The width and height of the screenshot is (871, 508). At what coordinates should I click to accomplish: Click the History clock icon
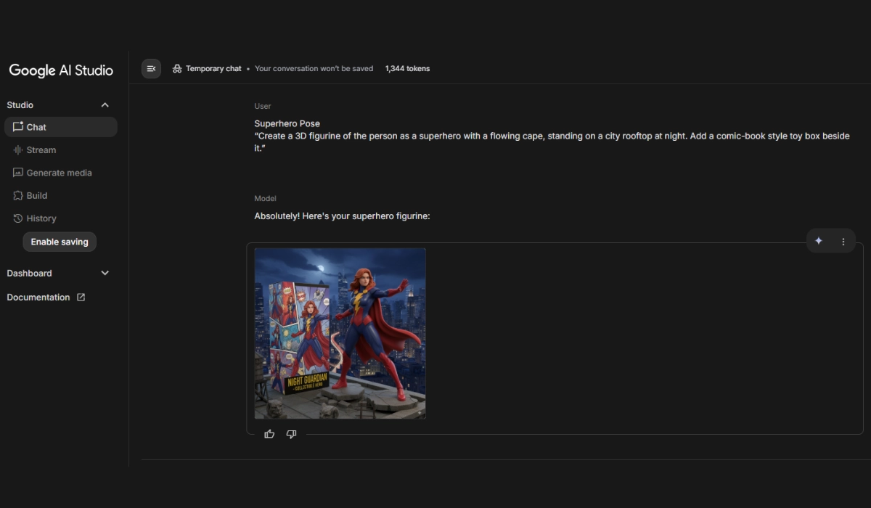18,218
